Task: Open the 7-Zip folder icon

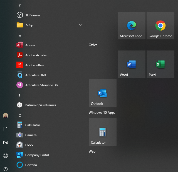Action: pyautogui.click(x=20, y=25)
